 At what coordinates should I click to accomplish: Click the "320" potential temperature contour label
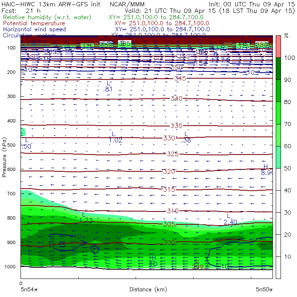(x=169, y=171)
